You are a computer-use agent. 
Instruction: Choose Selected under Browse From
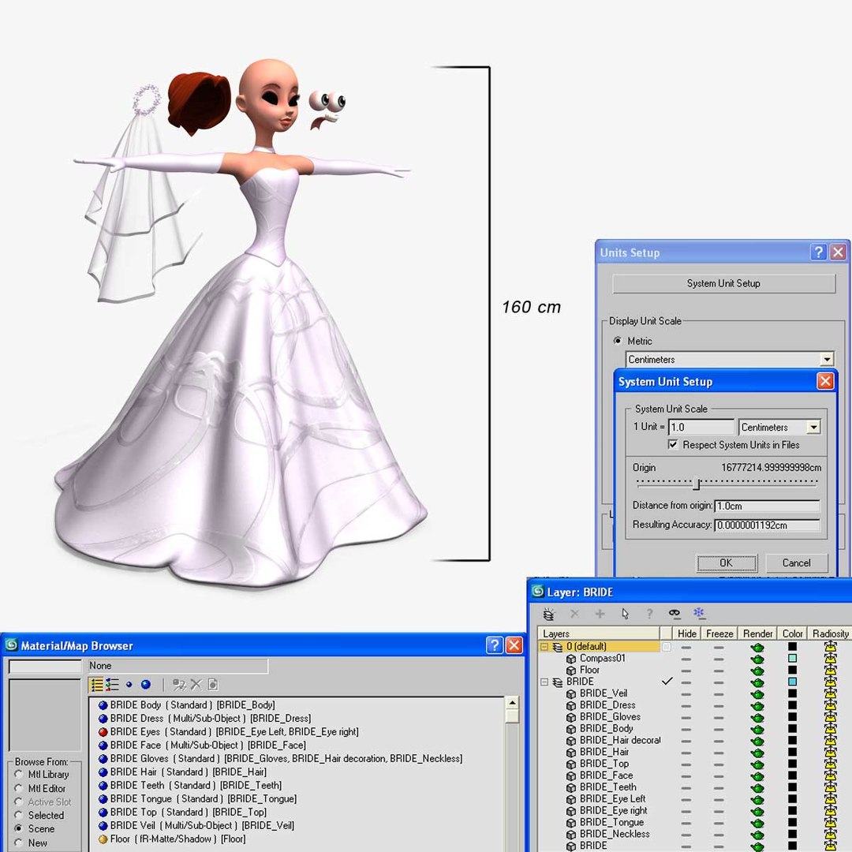pyautogui.click(x=20, y=815)
